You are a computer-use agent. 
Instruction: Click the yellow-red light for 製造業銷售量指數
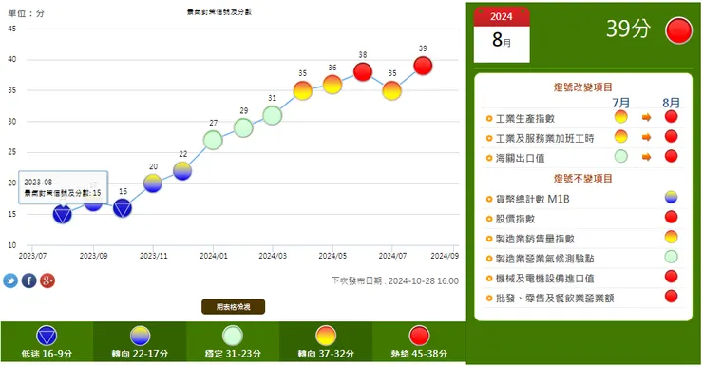tap(671, 237)
